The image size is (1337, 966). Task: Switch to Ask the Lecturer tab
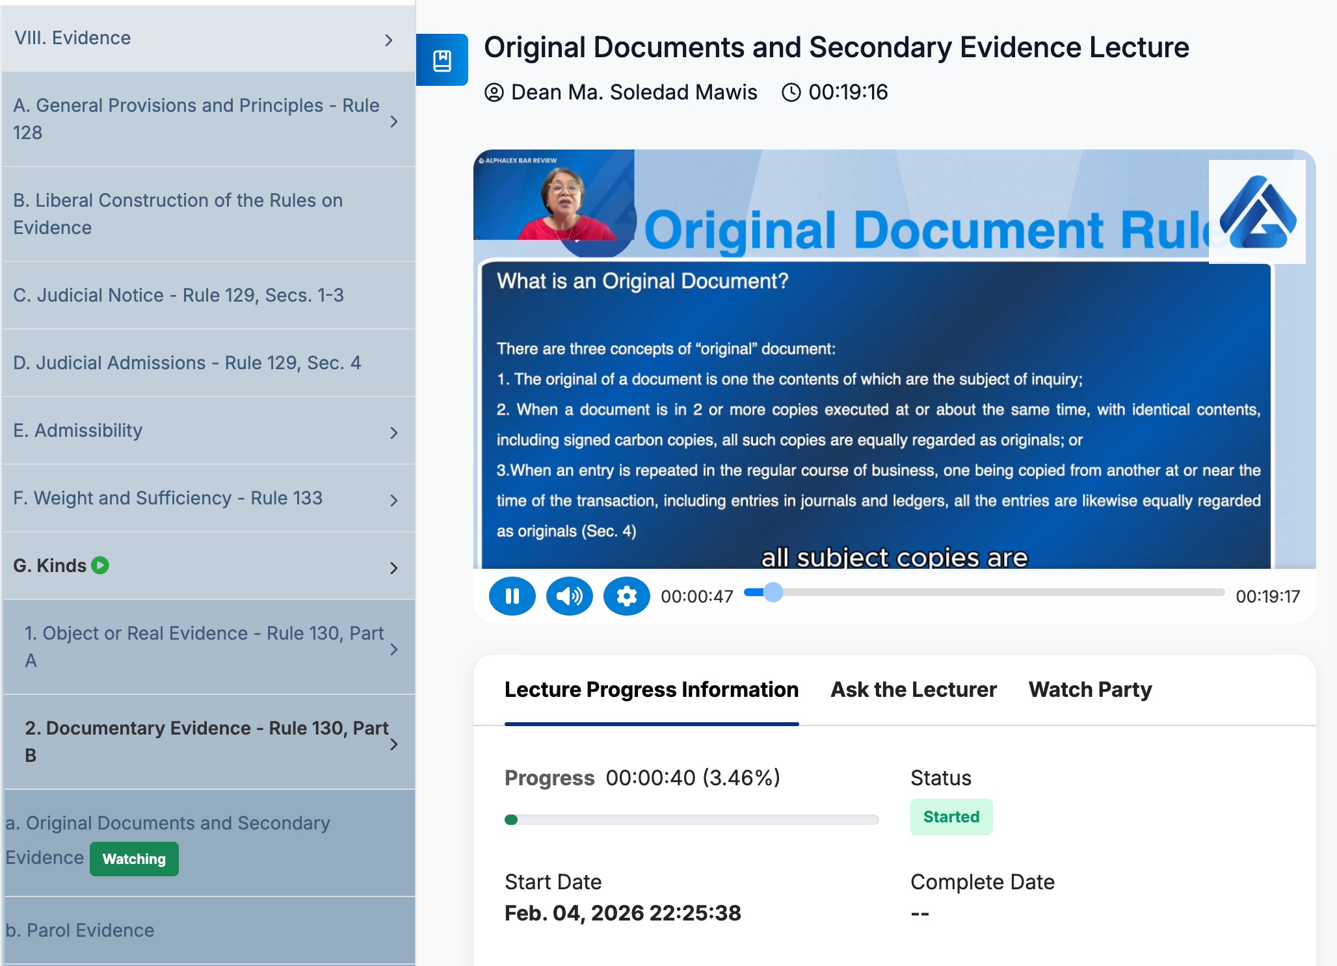[x=913, y=689]
